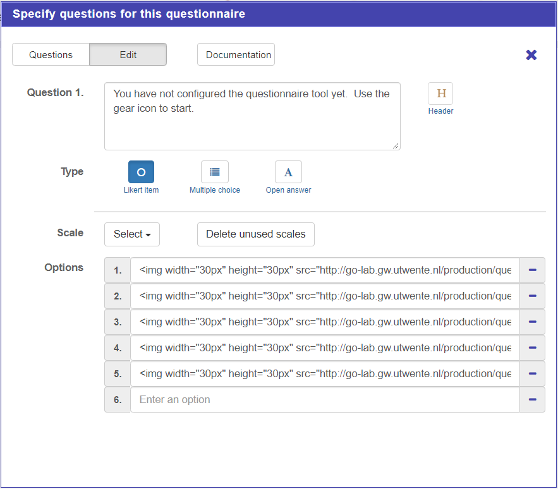Delete option 5 using minus button

click(532, 374)
